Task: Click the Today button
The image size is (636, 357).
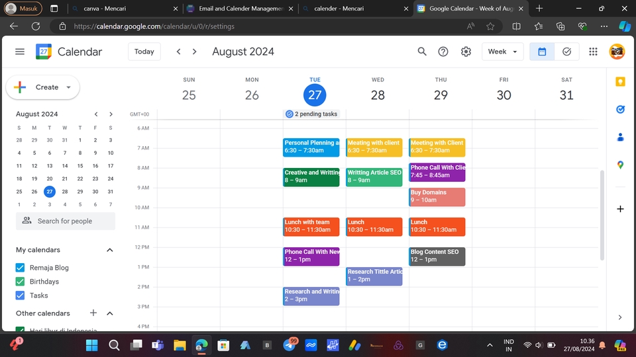Action: [x=144, y=52]
